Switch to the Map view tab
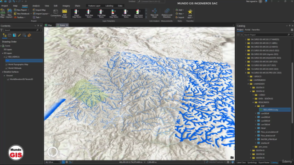294x165 pixels. point(49,25)
